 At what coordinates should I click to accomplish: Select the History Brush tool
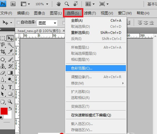click(10, 66)
